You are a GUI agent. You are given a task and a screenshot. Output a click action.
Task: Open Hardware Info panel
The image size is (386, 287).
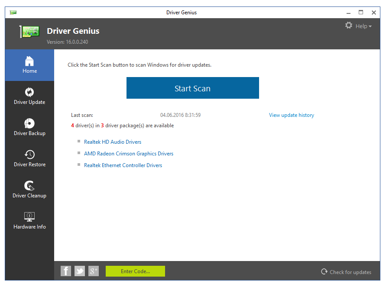pyautogui.click(x=29, y=221)
